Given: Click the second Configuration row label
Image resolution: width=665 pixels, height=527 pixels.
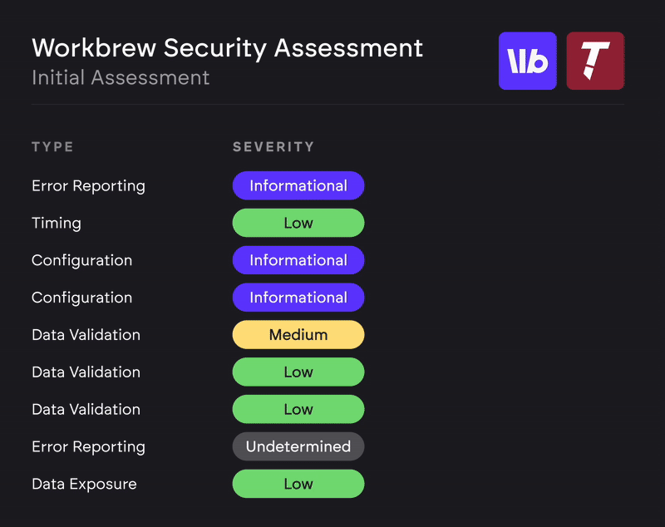Looking at the screenshot, I should [x=81, y=298].
